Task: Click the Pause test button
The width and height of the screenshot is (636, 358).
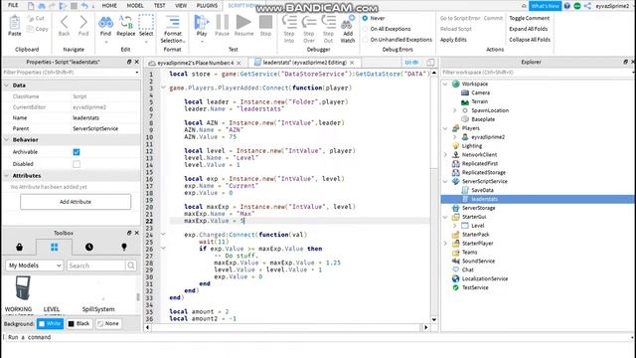Action: (x=222, y=26)
